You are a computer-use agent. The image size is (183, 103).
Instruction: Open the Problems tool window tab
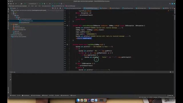tap(13, 95)
